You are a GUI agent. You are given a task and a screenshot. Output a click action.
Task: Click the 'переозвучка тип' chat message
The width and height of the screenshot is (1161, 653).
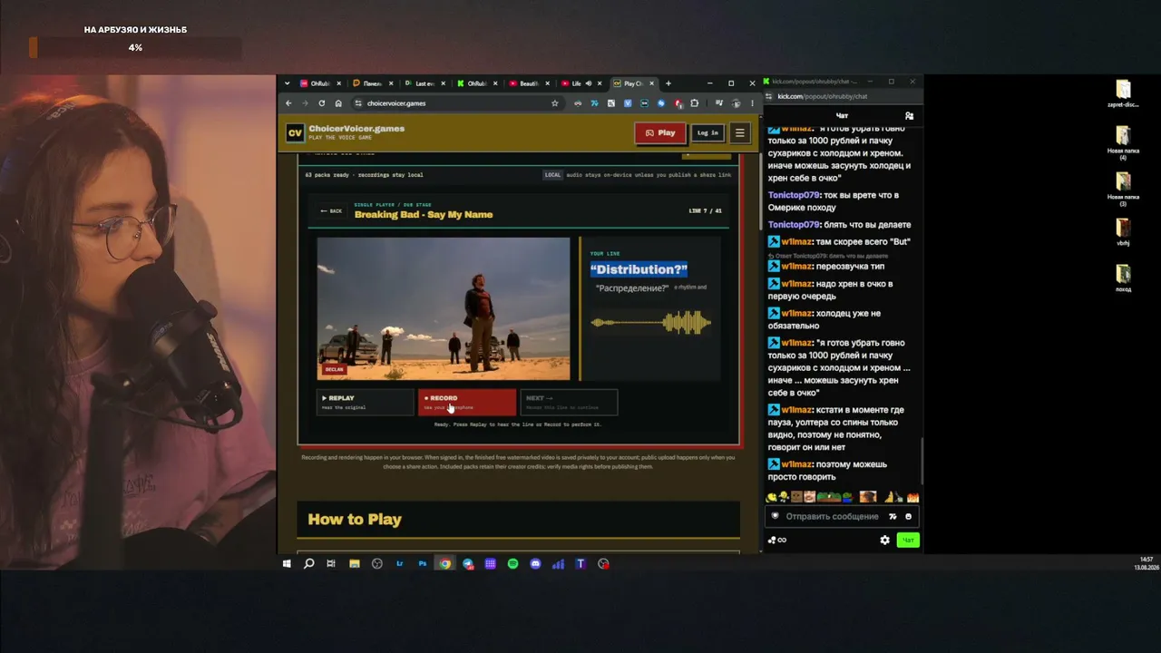(826, 267)
